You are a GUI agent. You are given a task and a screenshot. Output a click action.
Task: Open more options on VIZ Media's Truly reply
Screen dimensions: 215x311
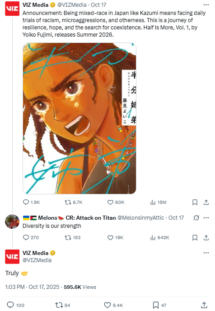tap(206, 253)
